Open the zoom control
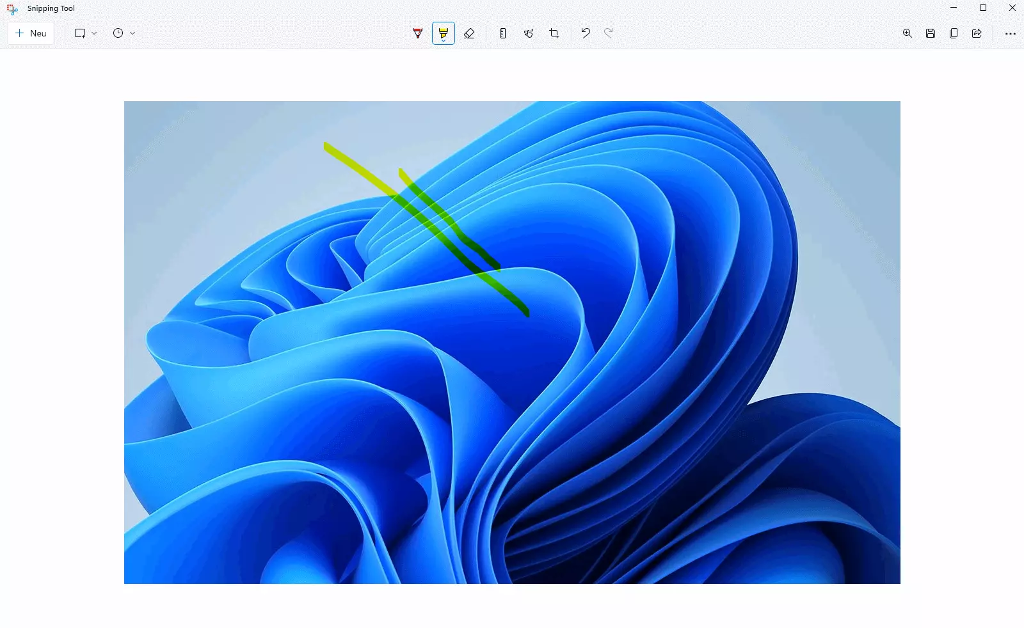The width and height of the screenshot is (1024, 628). (908, 33)
